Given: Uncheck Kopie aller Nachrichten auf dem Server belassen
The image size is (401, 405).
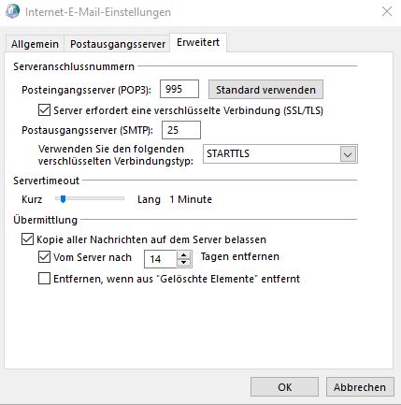Looking at the screenshot, I should (27, 239).
